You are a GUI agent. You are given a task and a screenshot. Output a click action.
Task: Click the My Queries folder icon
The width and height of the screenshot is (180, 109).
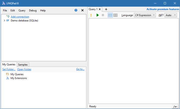pos(8,74)
